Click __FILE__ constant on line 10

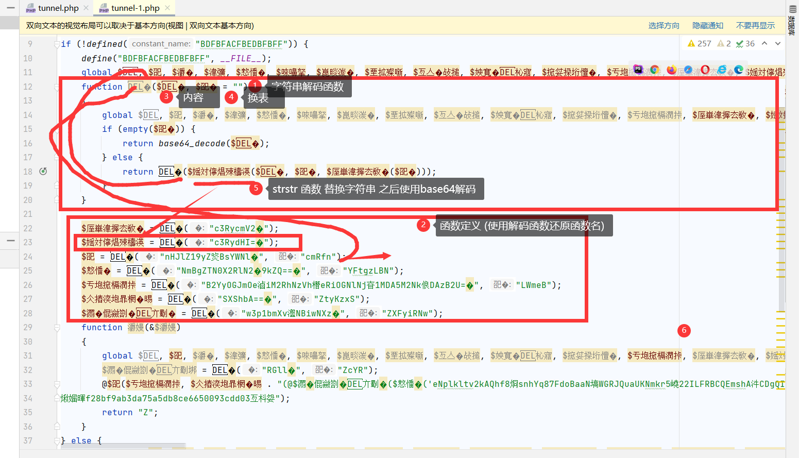tap(241, 58)
